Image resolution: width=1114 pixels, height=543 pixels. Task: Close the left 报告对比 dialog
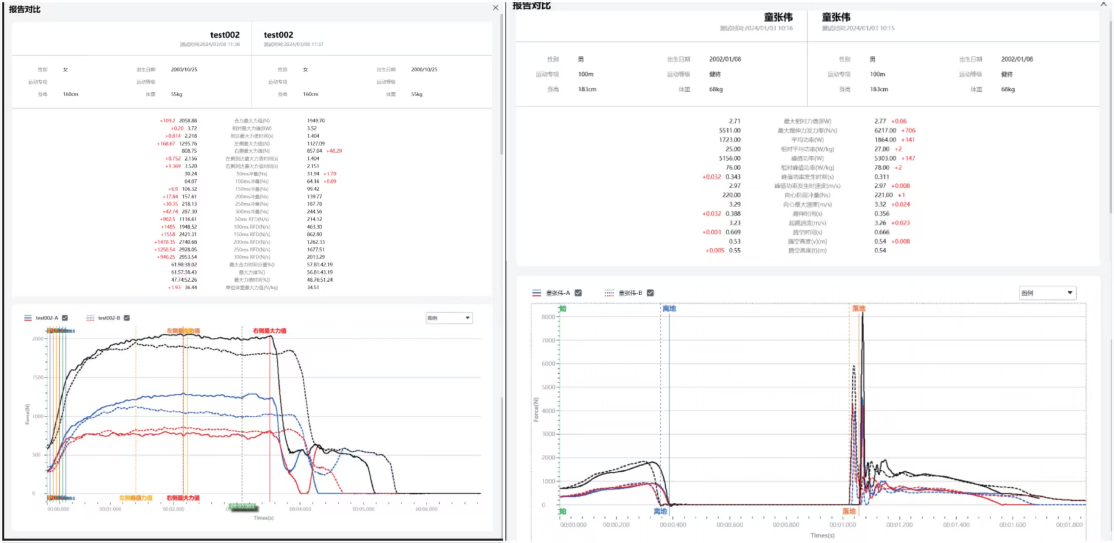pyautogui.click(x=495, y=8)
